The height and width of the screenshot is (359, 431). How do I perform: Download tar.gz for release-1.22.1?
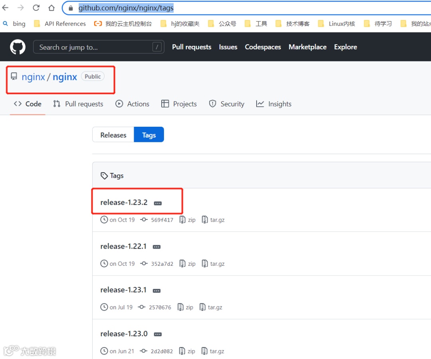(x=213, y=264)
